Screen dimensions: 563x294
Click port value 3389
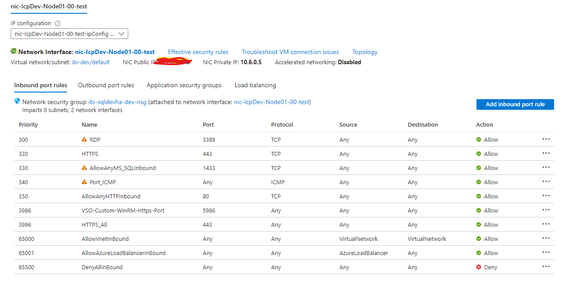point(209,139)
